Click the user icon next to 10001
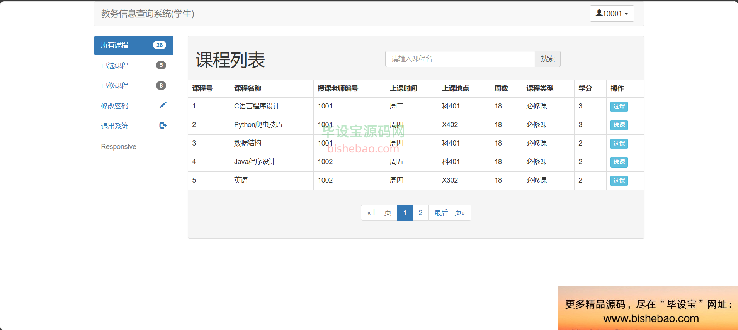 coord(599,13)
